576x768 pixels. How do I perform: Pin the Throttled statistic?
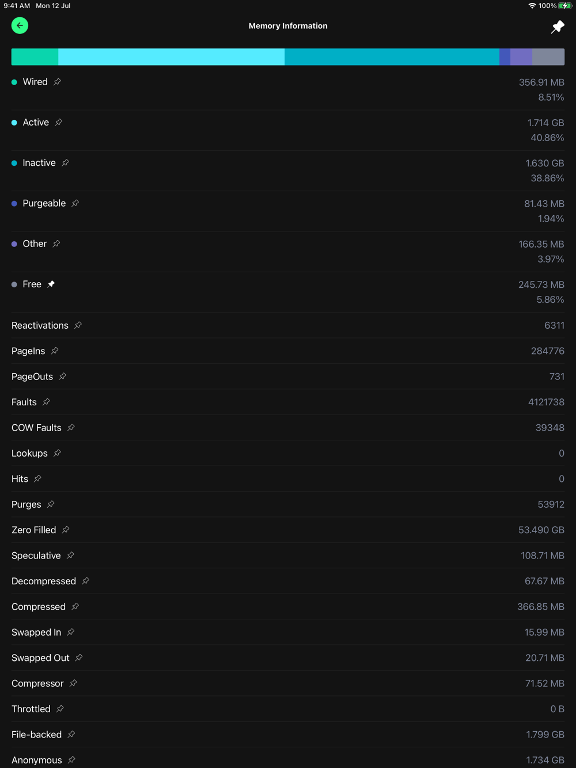pos(60,709)
